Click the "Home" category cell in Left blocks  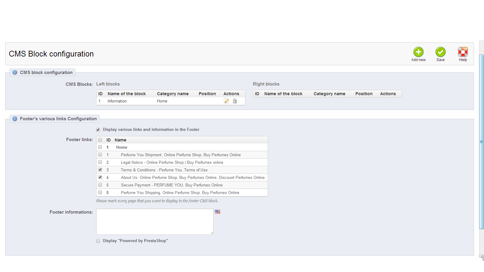coord(162,101)
